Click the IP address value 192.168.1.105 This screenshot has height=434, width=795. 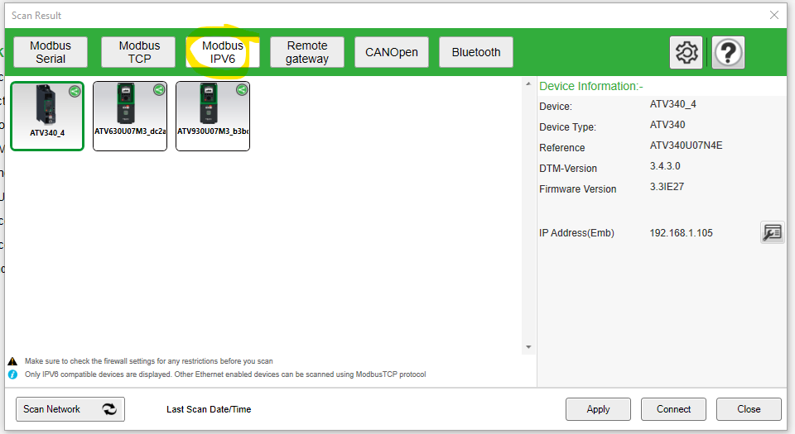(681, 232)
